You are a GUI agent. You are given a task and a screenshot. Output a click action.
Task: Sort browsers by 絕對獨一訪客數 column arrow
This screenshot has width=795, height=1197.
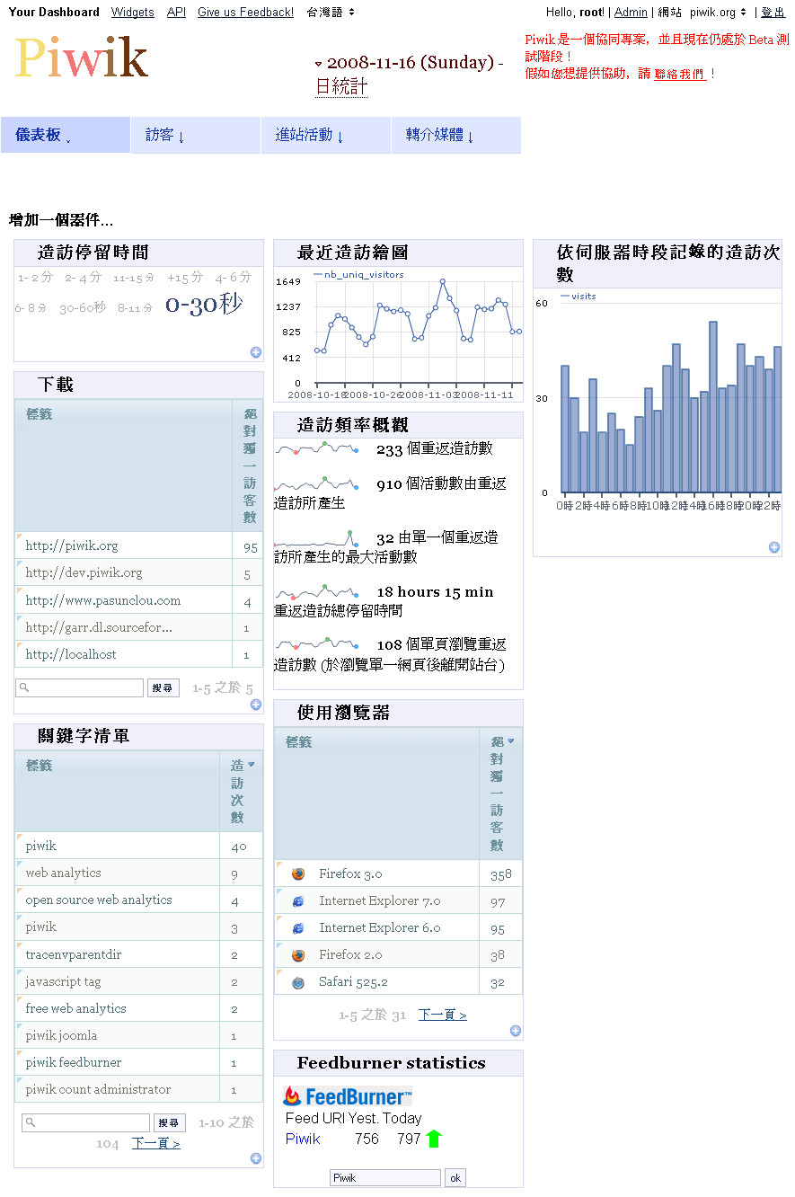[511, 741]
